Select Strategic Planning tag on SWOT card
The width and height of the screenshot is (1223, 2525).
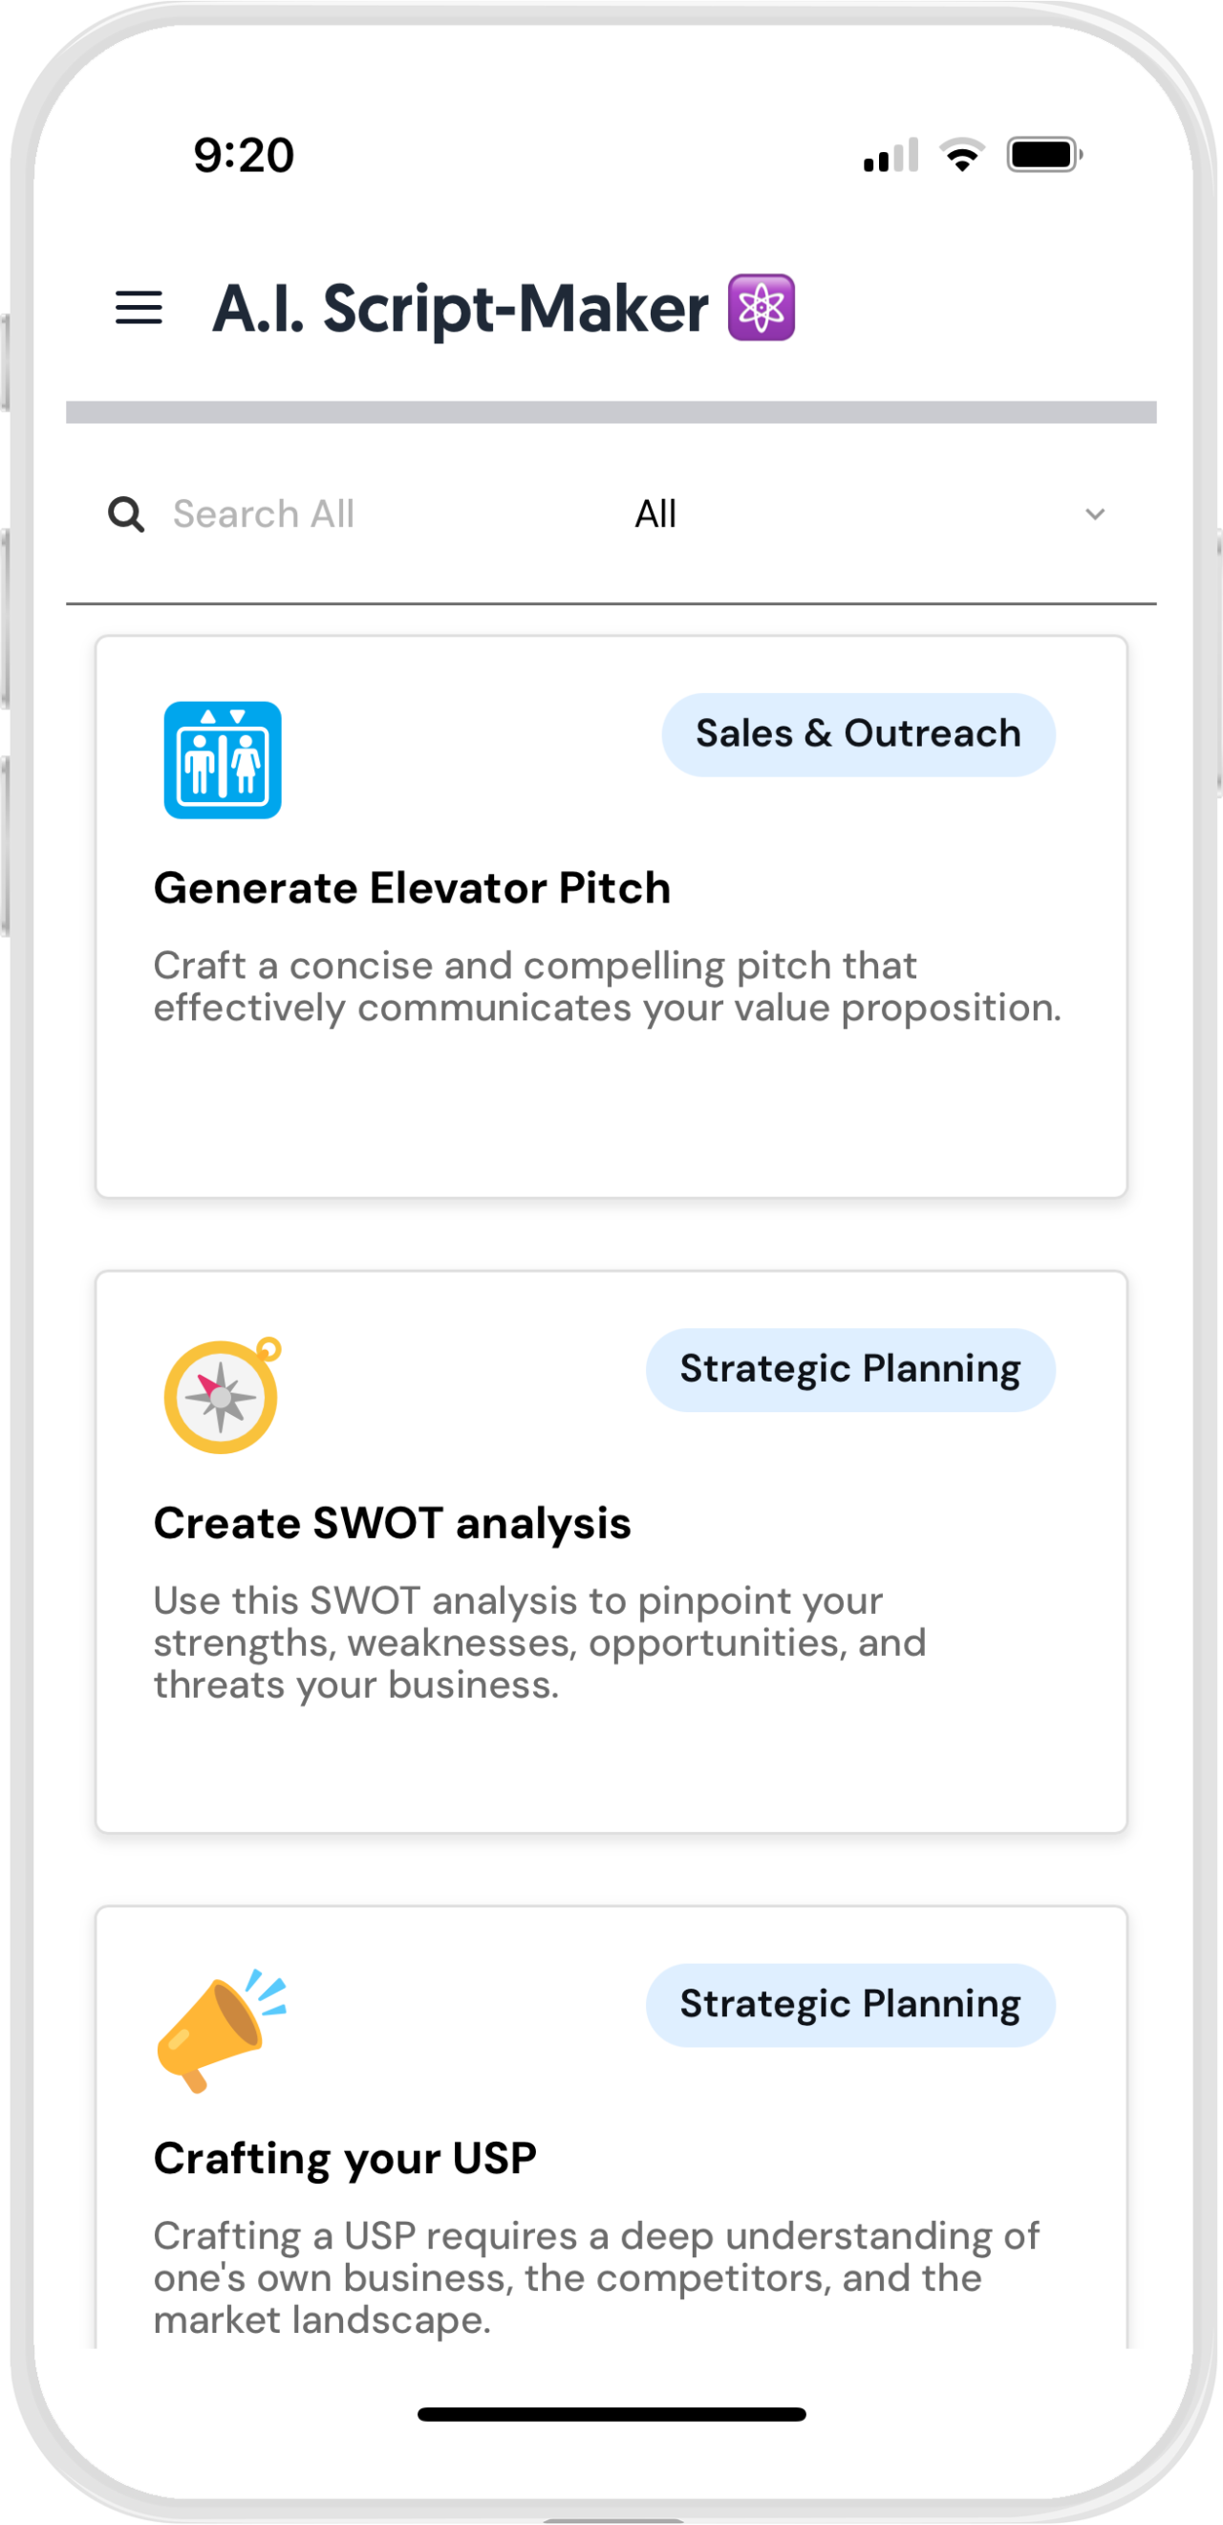[x=849, y=1369]
